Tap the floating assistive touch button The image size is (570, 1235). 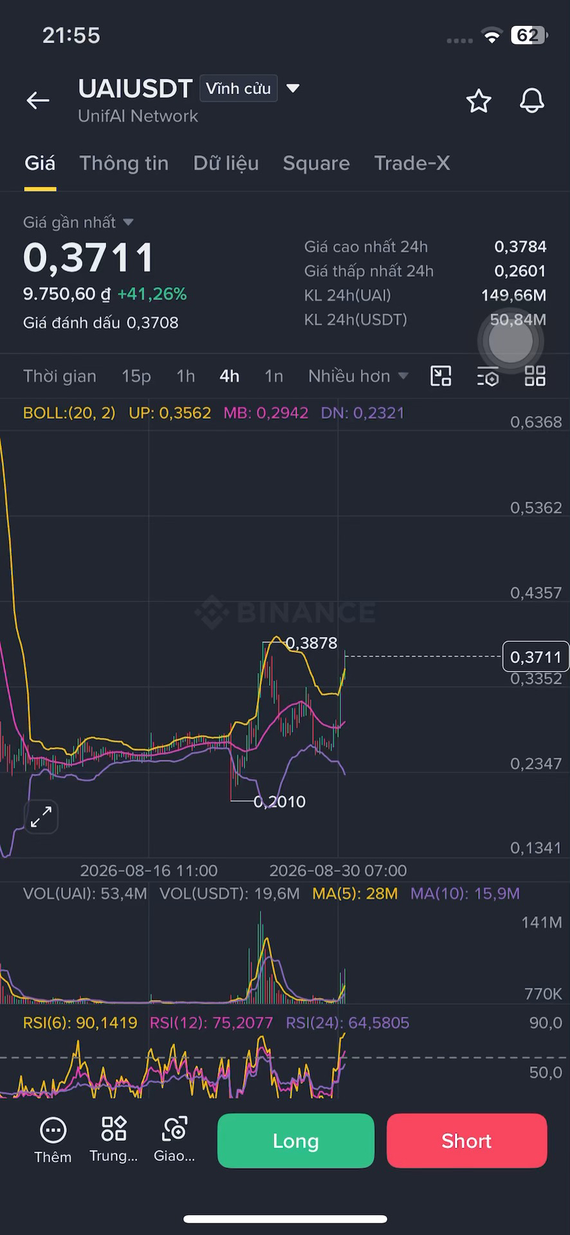(511, 342)
